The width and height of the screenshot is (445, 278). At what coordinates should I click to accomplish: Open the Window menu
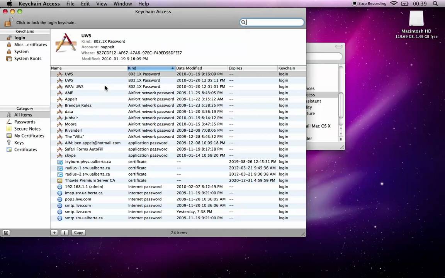[122, 4]
